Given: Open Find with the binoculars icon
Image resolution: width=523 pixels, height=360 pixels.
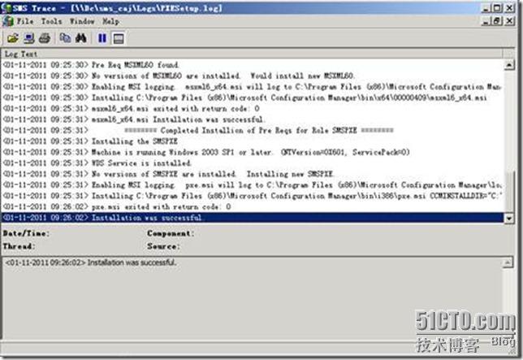Looking at the screenshot, I should [81, 38].
